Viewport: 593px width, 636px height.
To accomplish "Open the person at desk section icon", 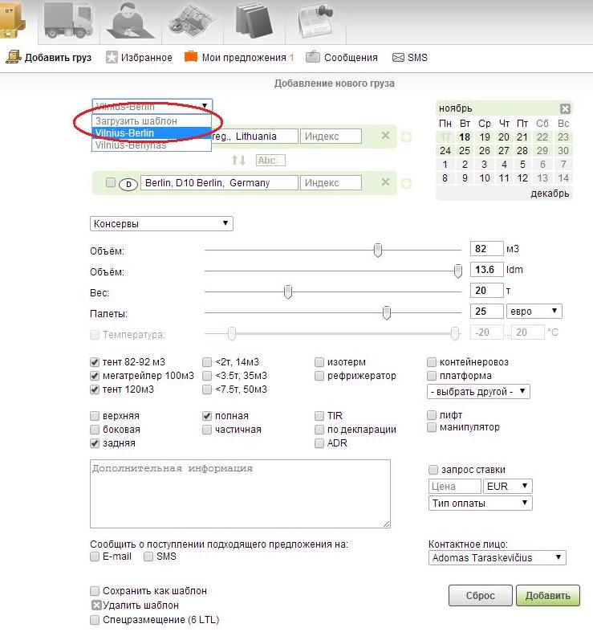I will click(130, 21).
